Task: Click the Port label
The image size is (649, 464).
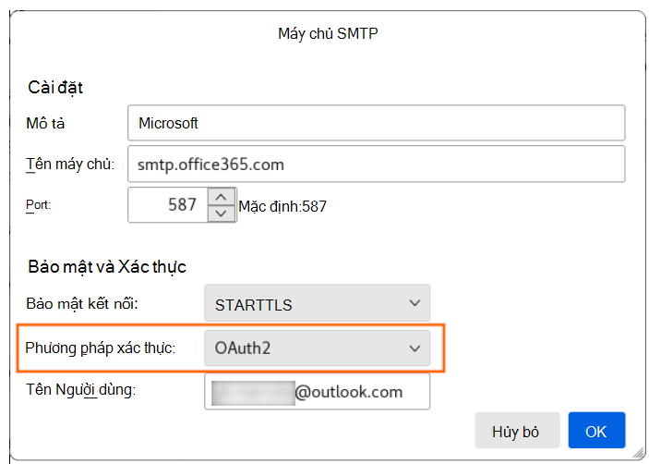Action: [x=38, y=205]
